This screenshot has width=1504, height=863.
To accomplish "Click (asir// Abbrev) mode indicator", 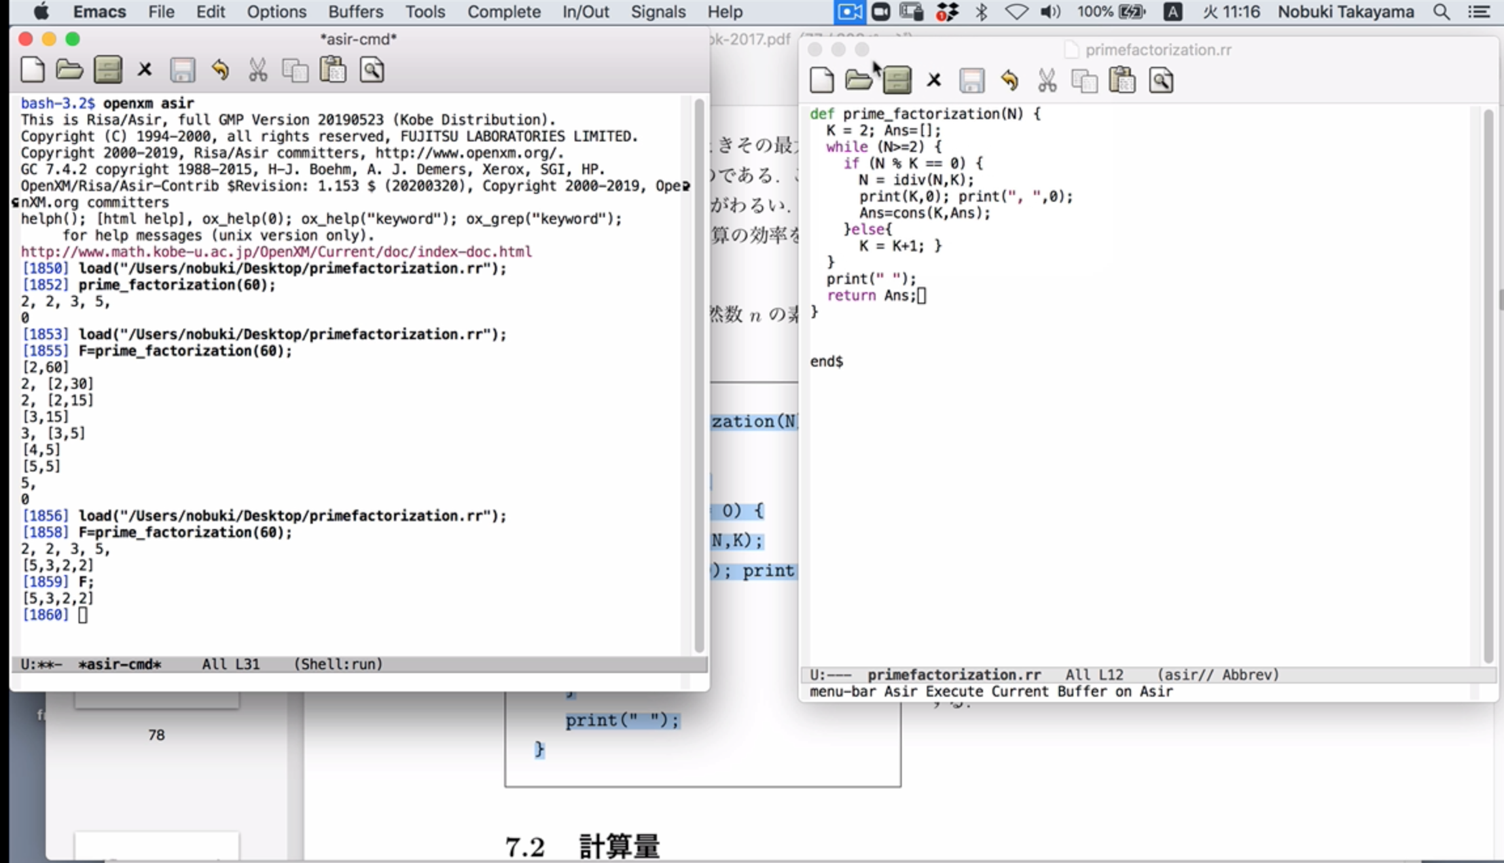I will tap(1218, 674).
